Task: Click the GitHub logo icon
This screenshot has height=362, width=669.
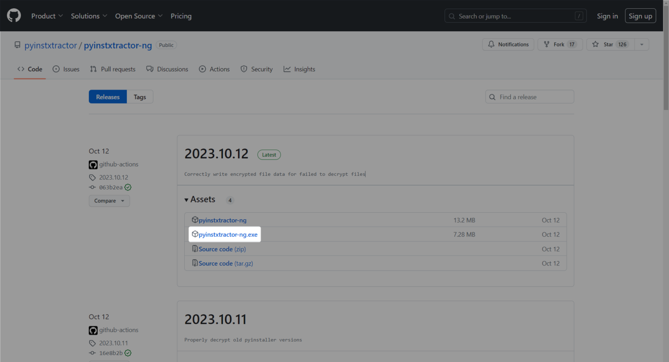Action: (14, 16)
